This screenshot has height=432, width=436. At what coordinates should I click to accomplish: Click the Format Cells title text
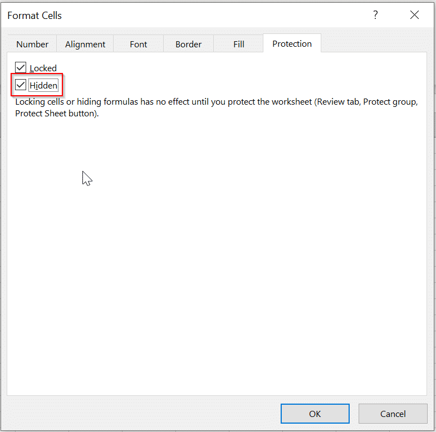coord(35,16)
